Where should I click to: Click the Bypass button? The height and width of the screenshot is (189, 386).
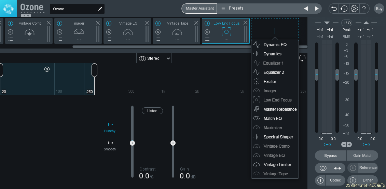[x=331, y=156]
